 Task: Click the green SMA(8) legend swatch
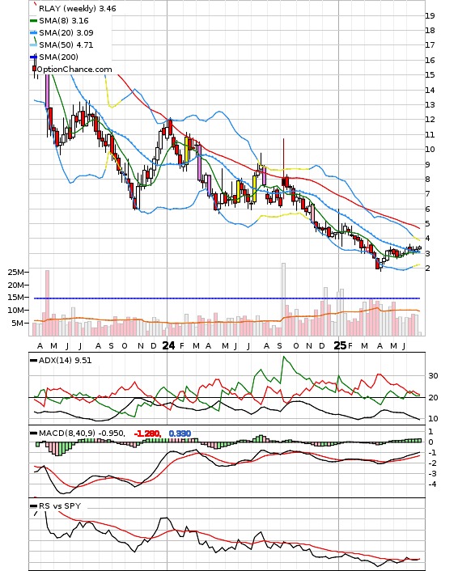pos(33,21)
